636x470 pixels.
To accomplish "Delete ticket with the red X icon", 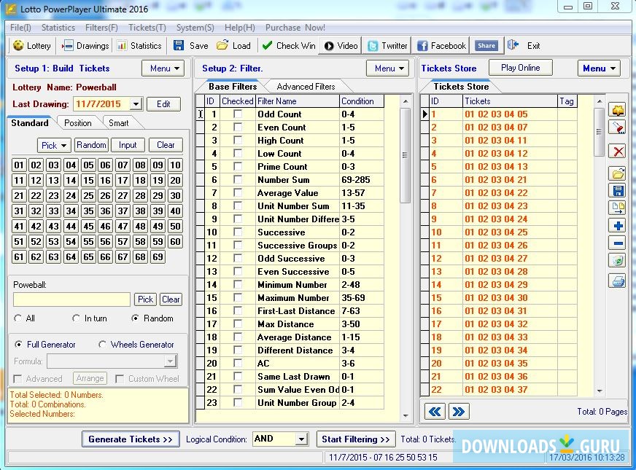I will point(617,152).
